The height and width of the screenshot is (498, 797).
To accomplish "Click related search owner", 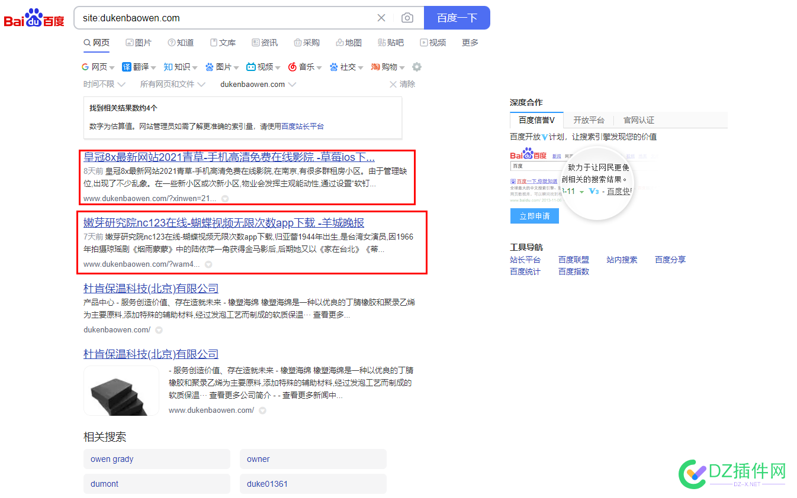I will (313, 459).
